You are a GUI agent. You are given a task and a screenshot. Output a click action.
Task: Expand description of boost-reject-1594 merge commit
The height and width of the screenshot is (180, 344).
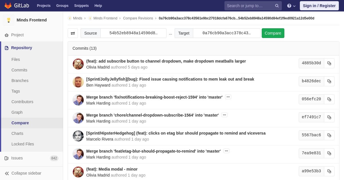click(228, 97)
